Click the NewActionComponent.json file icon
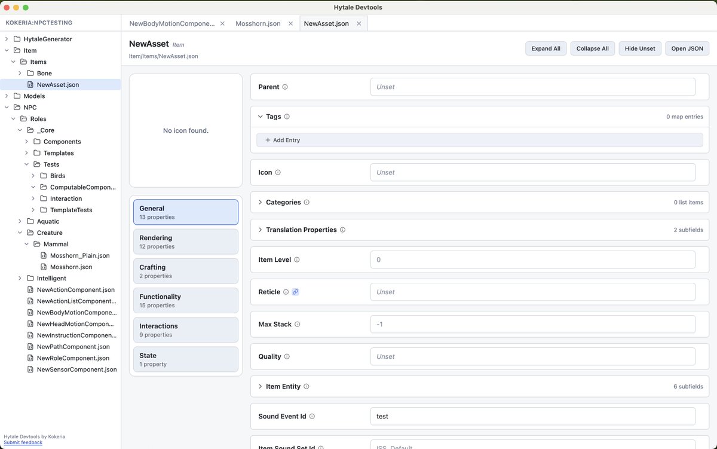This screenshot has height=449, width=717. point(30,289)
